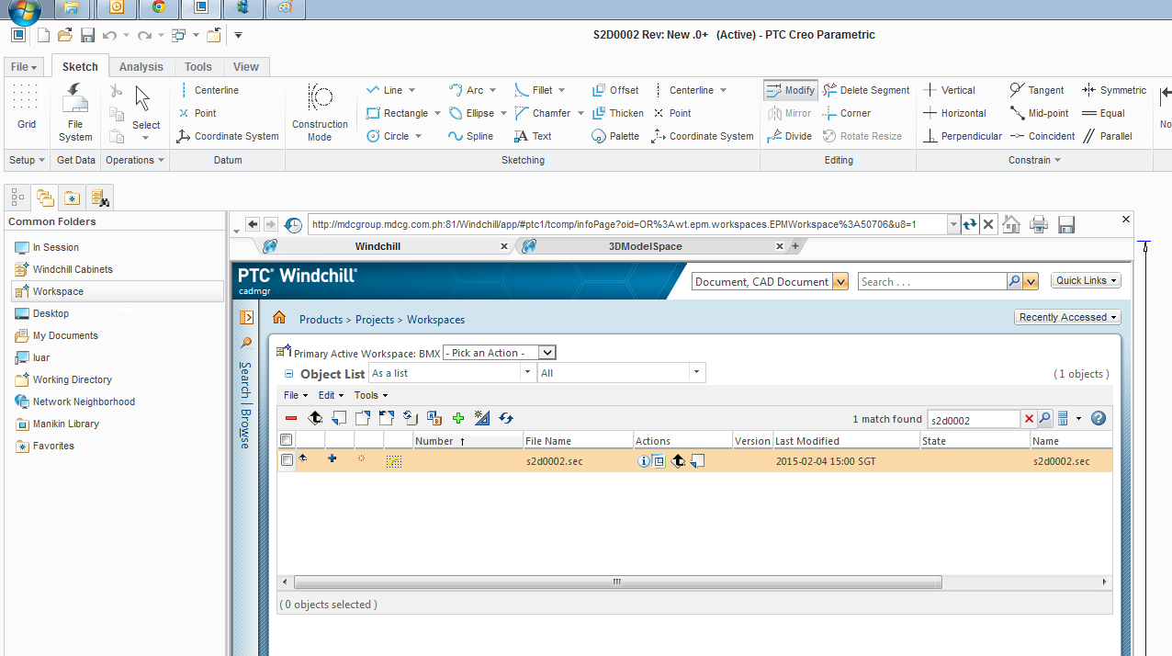This screenshot has height=656, width=1172.
Task: Apply the Coincident constraint
Action: pyautogui.click(x=1042, y=136)
